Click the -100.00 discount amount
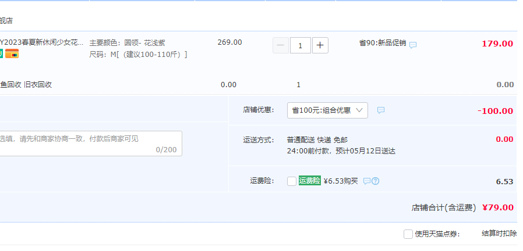523x251 pixels. pyautogui.click(x=495, y=111)
